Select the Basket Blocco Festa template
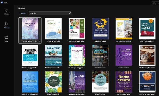159x96 pixels. pos(147,29)
